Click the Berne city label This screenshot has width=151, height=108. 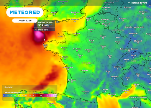point(126,60)
